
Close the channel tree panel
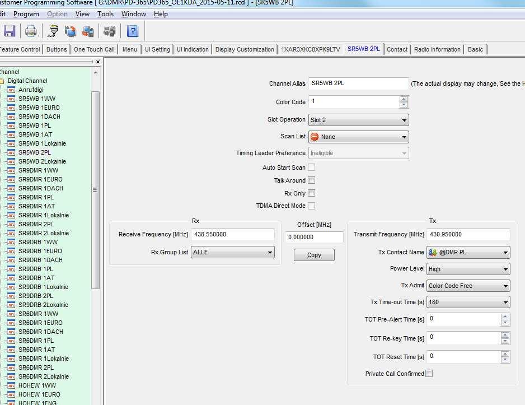pos(98,62)
